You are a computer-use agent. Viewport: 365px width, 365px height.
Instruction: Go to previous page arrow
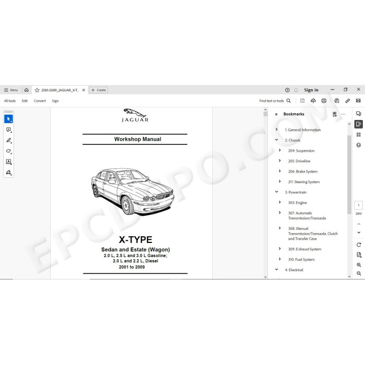tap(359, 224)
